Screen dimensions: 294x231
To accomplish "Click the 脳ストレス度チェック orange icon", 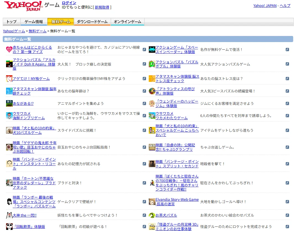I will click(x=152, y=79).
